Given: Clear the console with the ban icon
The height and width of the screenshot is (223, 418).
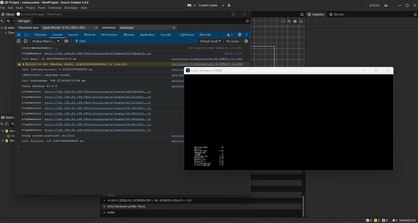Looking at the screenshot, I should point(25,41).
